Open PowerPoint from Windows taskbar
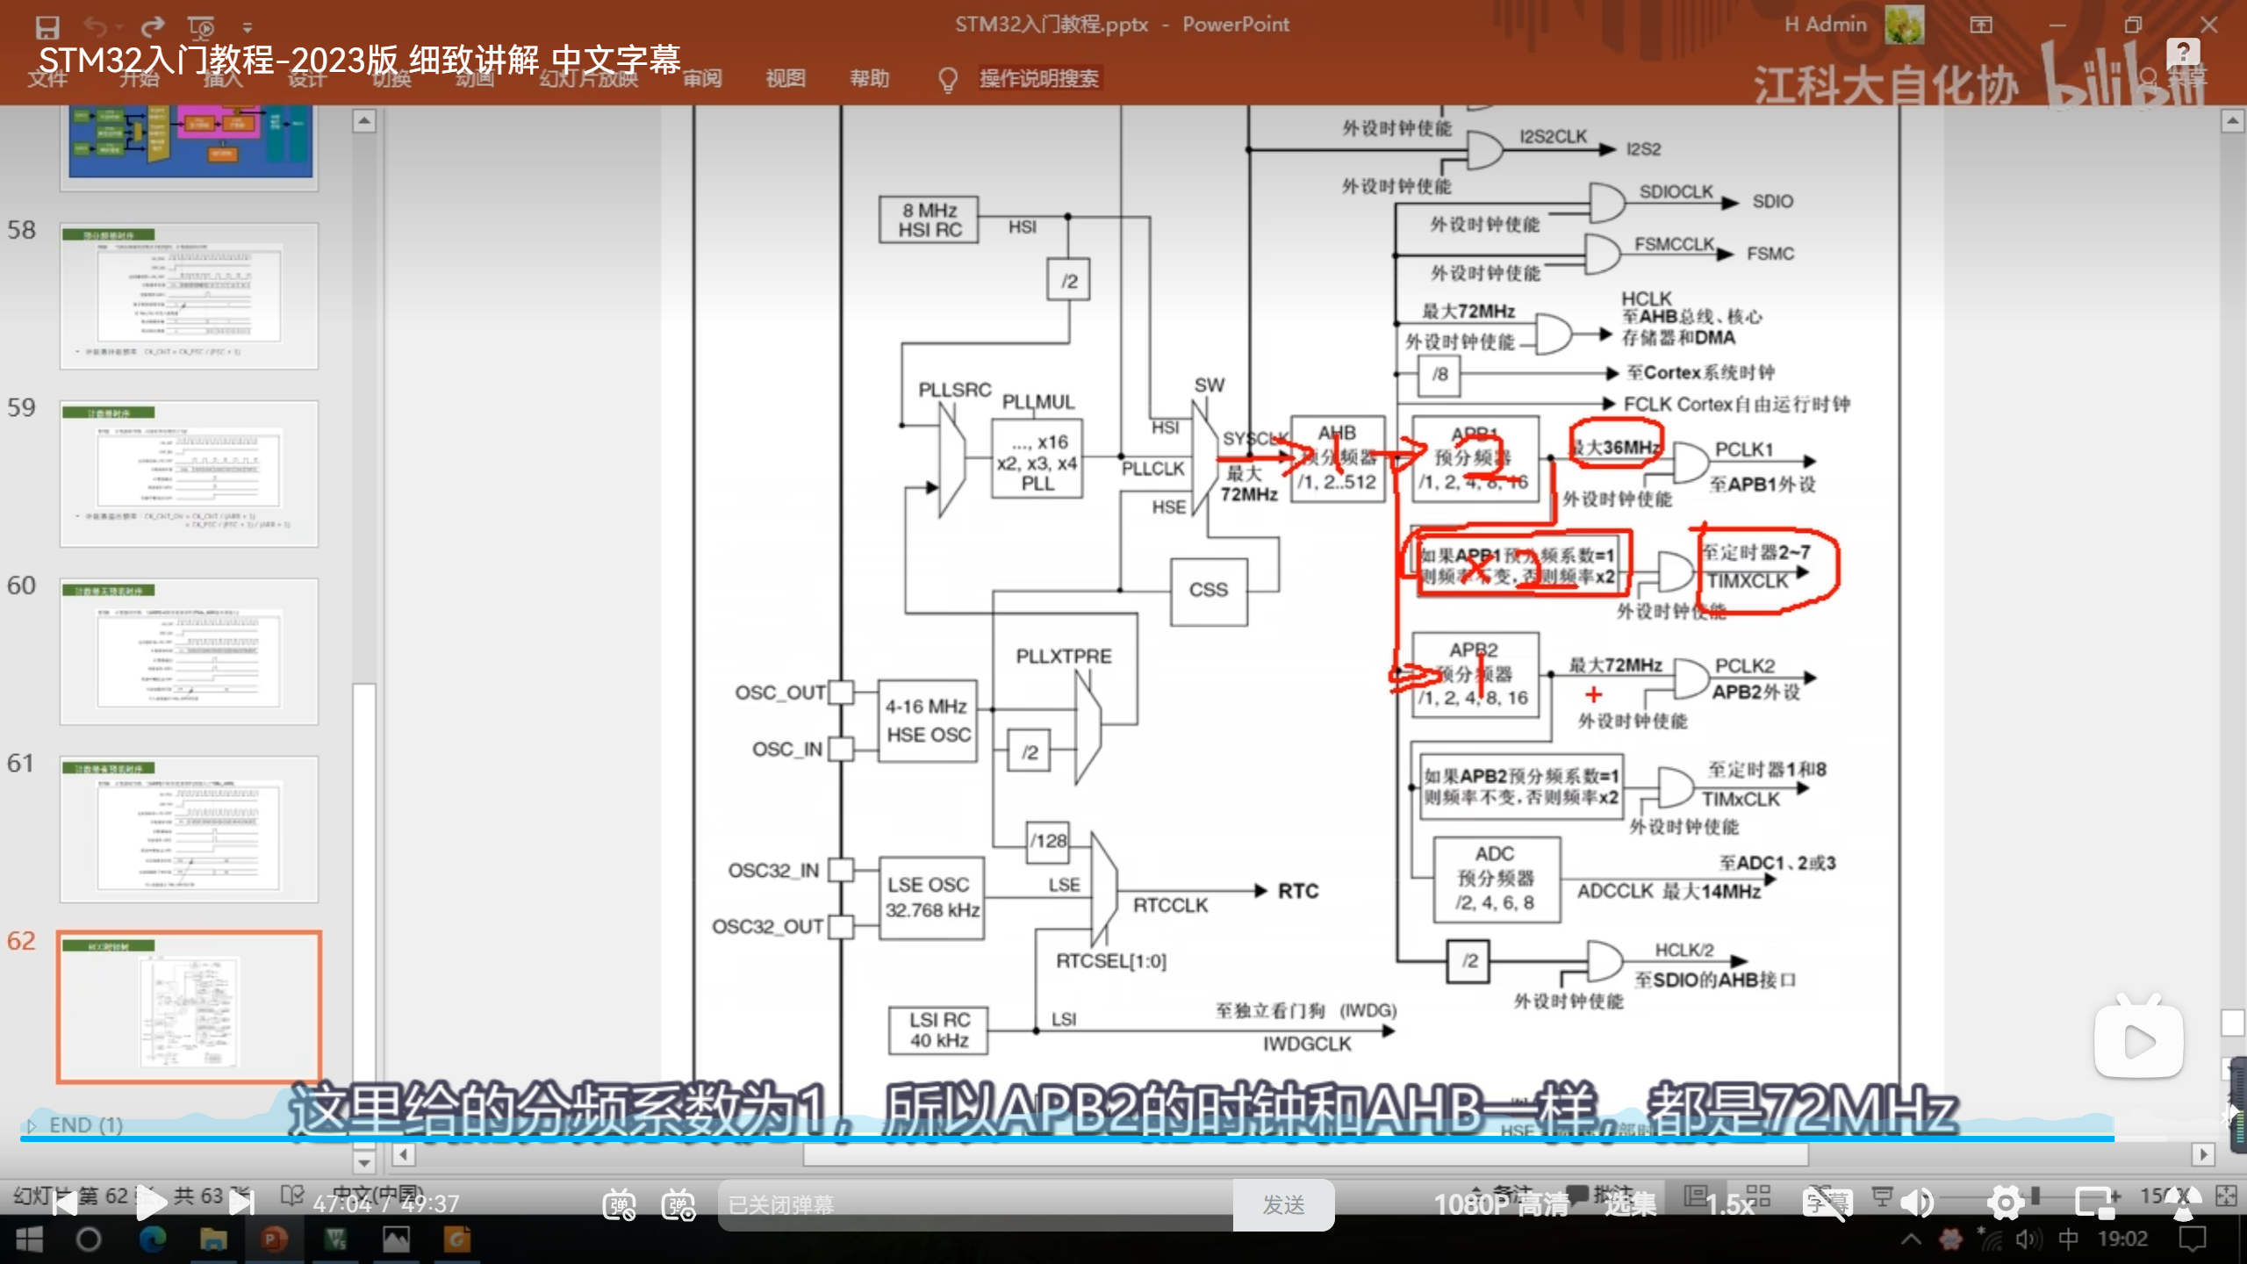This screenshot has height=1264, width=2247. (274, 1239)
